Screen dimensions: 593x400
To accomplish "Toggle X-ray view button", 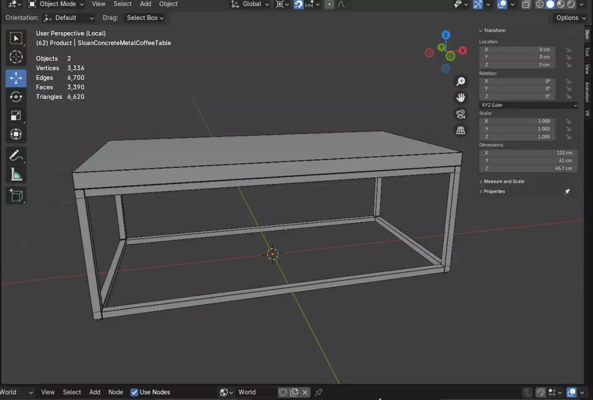I will (526, 4).
